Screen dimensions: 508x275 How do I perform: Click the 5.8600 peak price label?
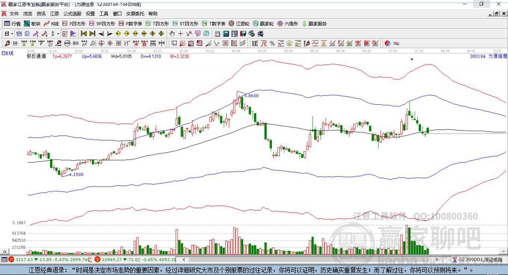click(252, 96)
